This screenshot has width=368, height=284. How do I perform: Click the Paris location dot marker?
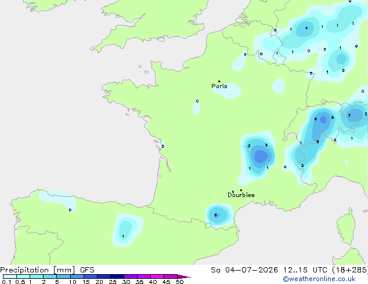tap(219, 81)
